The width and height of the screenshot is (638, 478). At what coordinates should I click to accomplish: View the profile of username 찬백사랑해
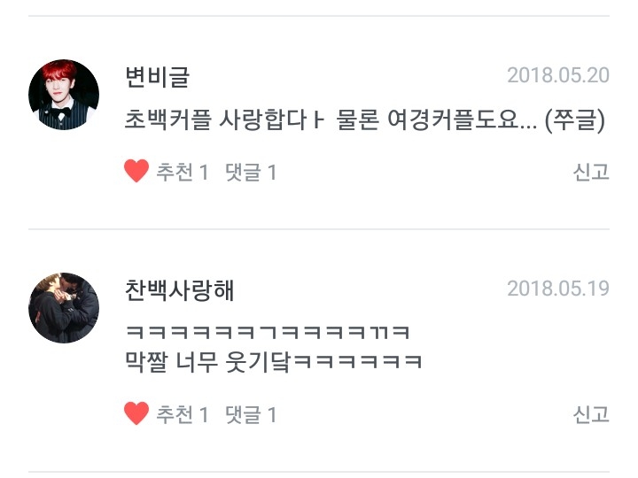(179, 289)
